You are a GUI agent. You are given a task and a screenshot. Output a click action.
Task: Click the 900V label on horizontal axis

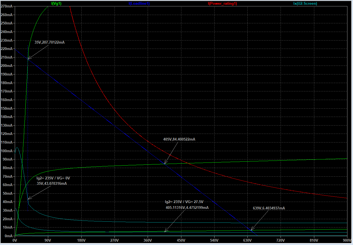(347, 240)
